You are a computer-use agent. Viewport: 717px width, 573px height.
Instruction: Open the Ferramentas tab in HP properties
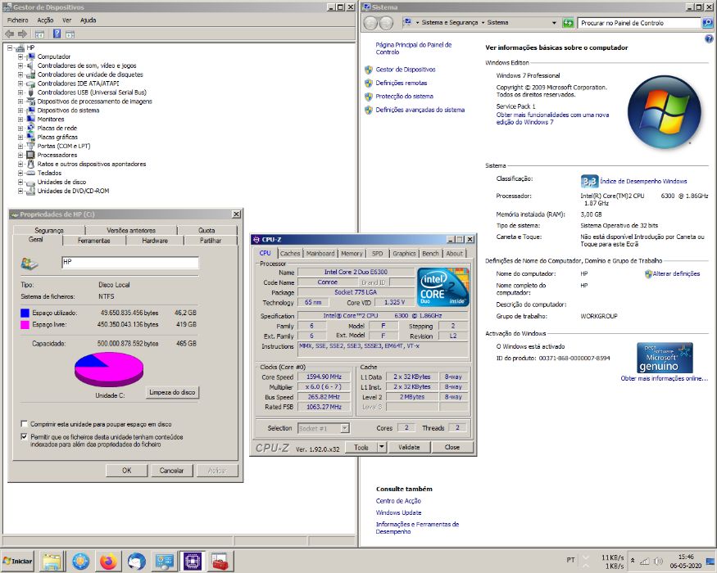tap(93, 241)
